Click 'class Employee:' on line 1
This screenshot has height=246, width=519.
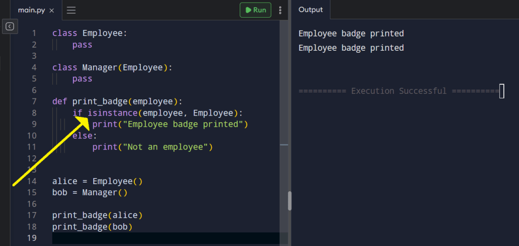90,33
